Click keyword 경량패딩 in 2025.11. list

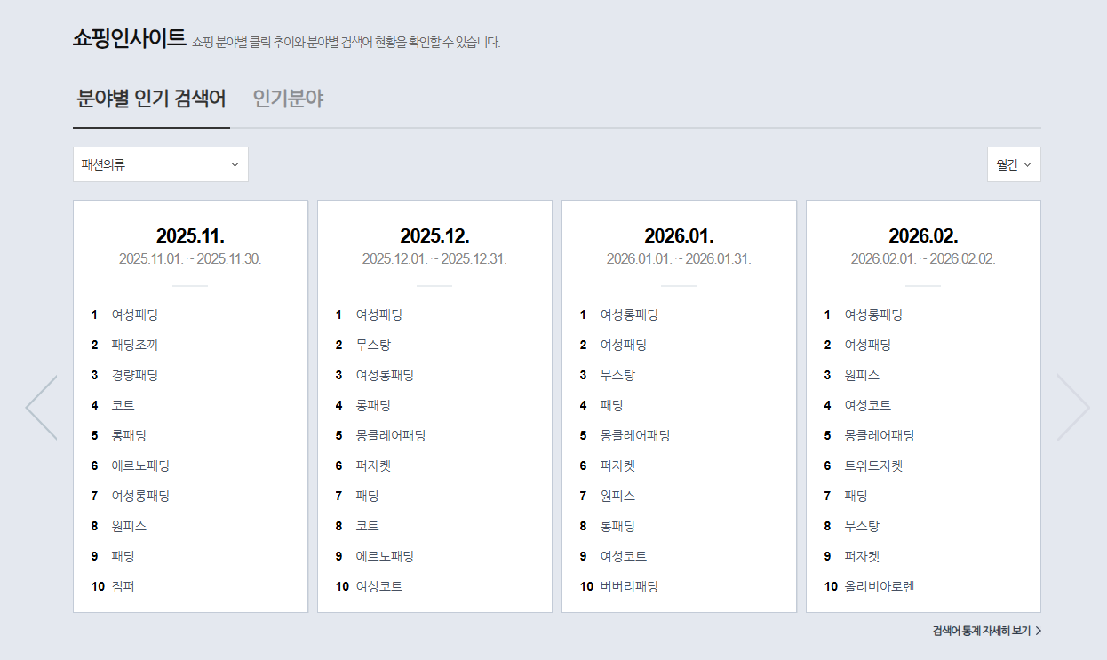coord(135,375)
